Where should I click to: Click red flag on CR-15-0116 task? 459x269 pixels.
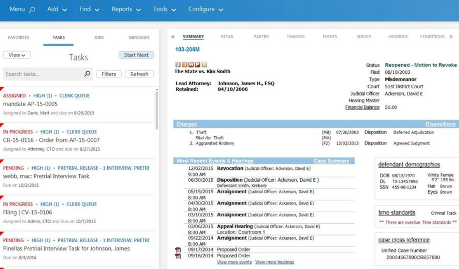[1, 125]
